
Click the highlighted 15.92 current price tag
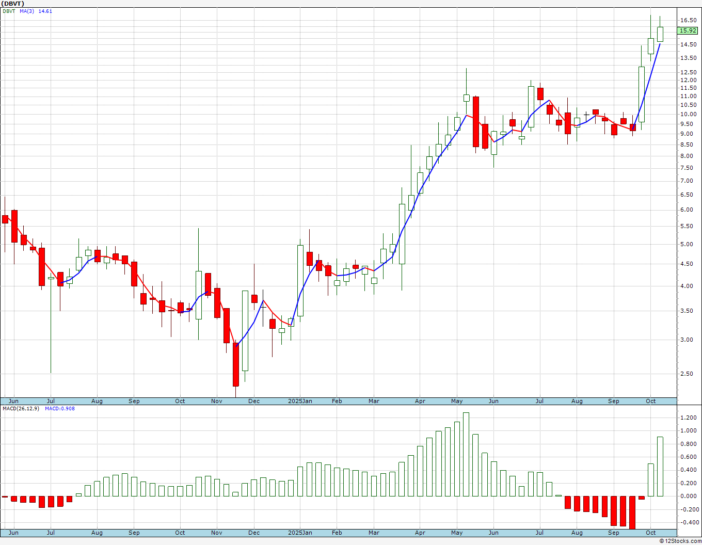(x=688, y=30)
